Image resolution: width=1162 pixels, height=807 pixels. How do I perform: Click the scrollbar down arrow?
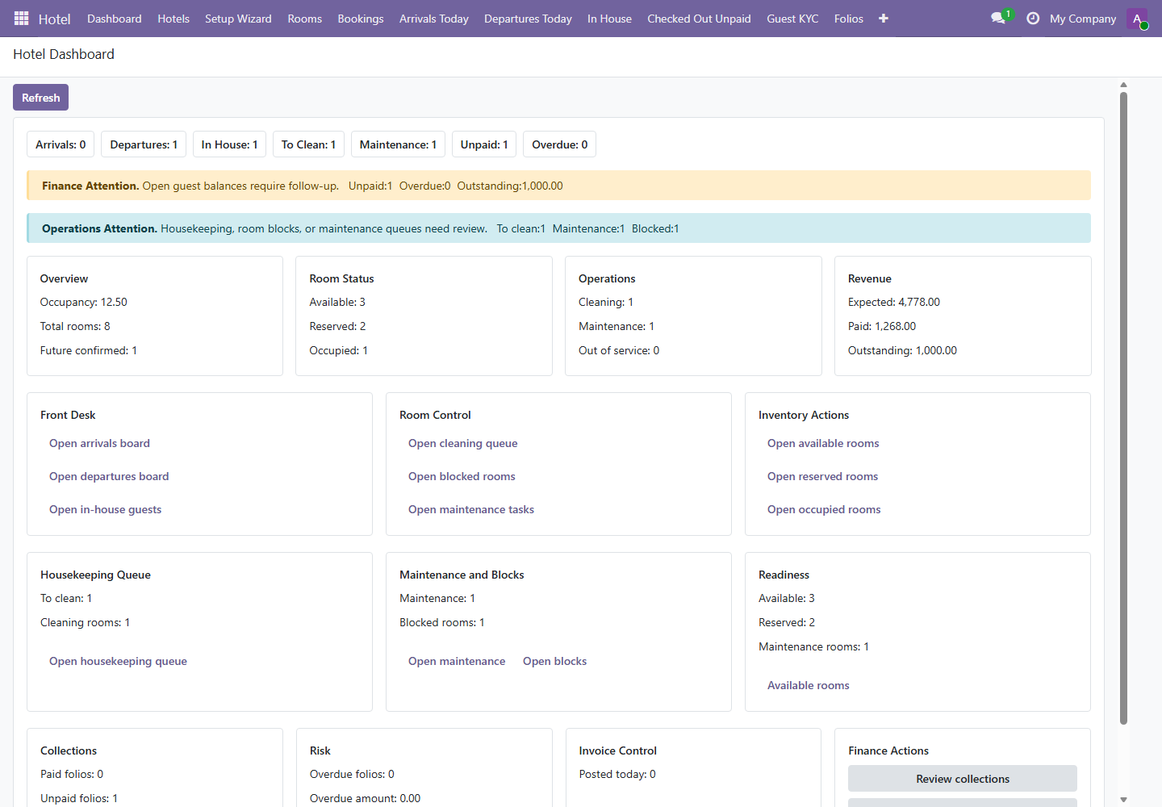(1123, 800)
